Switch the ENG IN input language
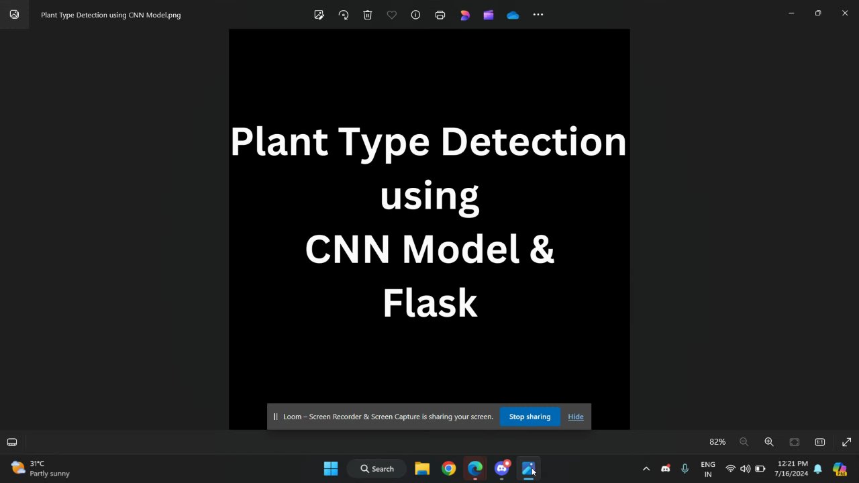This screenshot has width=859, height=483. tap(708, 469)
